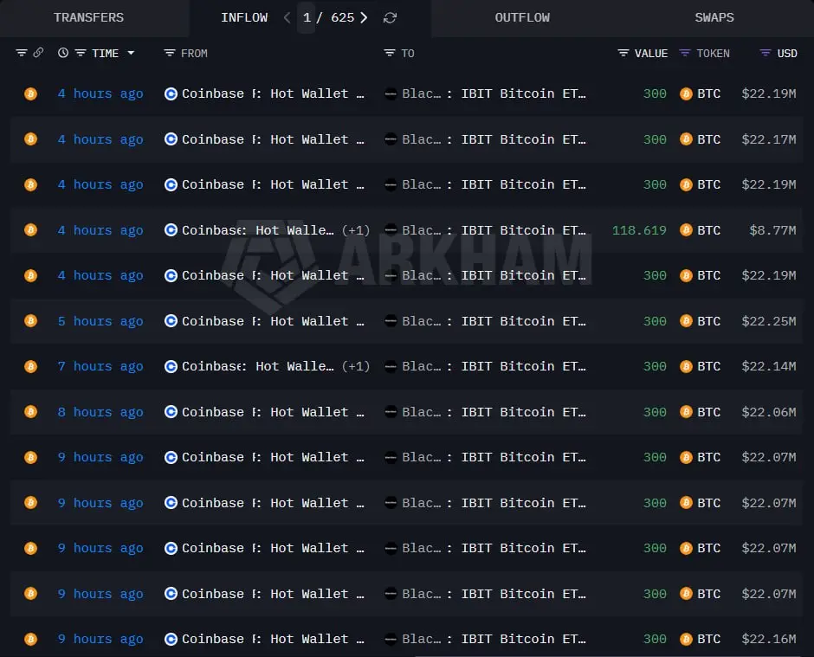This screenshot has width=814, height=657.
Task: Click the chain link icon in header
Action: click(x=38, y=53)
